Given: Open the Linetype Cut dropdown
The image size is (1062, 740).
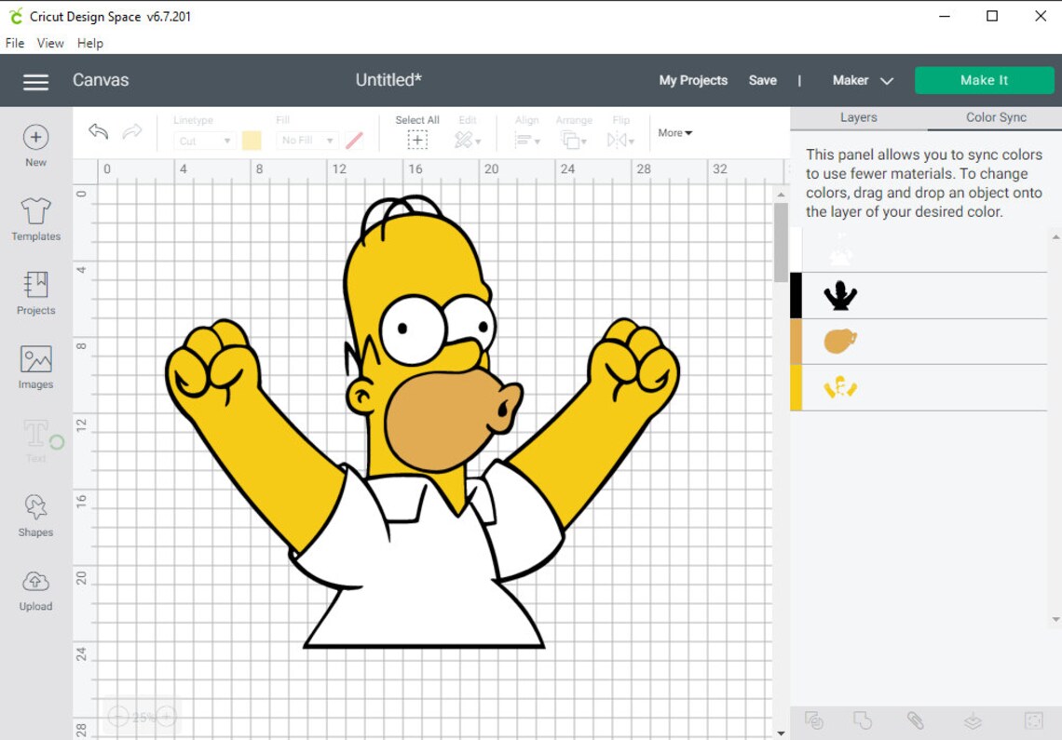Looking at the screenshot, I should point(203,141).
